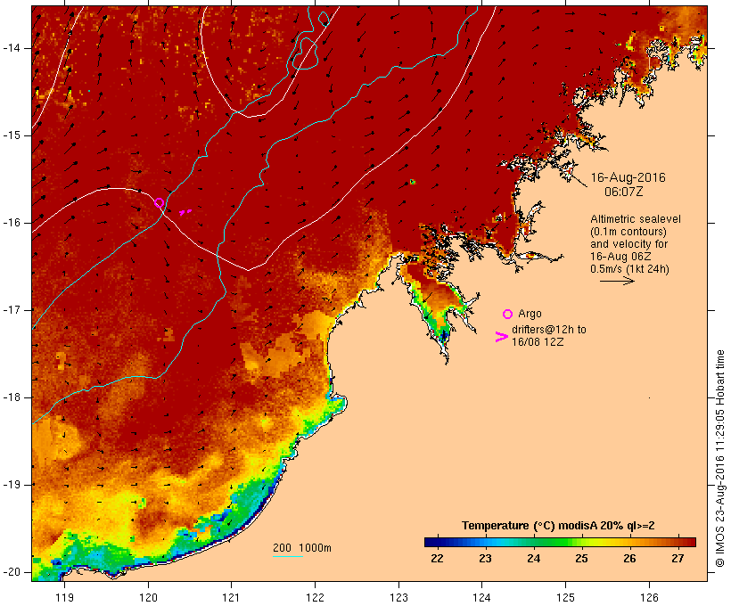Click the '16/08 12Z' legend text
The width and height of the screenshot is (731, 606).
tap(538, 341)
